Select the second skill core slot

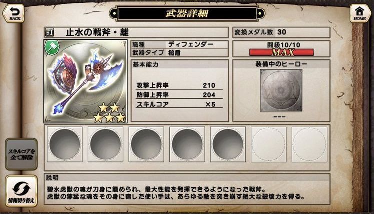[x=106, y=144]
